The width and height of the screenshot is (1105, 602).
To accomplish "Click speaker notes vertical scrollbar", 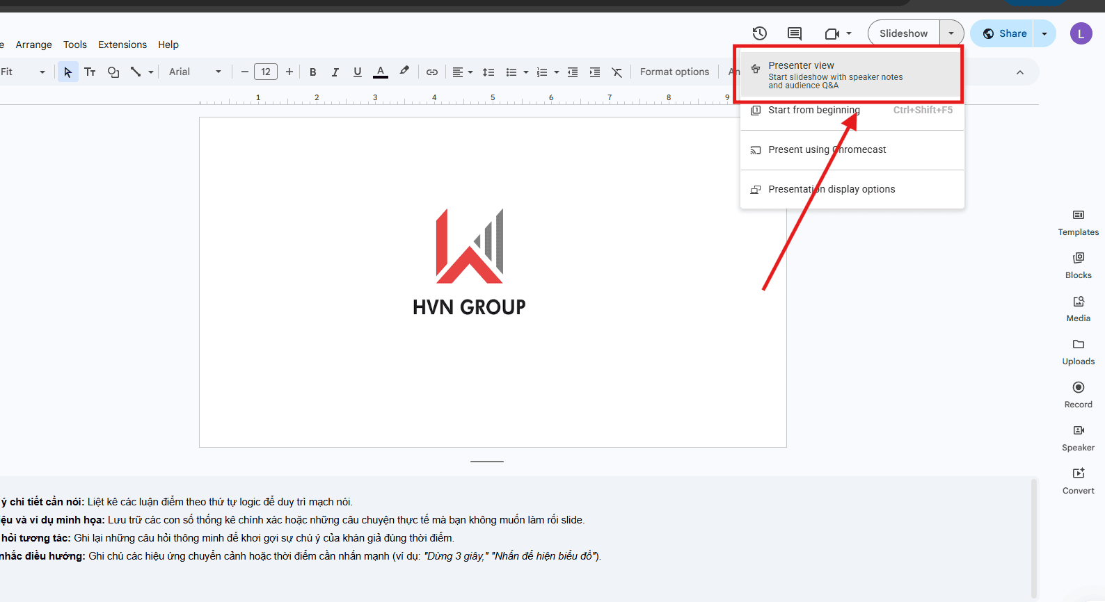I will pyautogui.click(x=1034, y=538).
